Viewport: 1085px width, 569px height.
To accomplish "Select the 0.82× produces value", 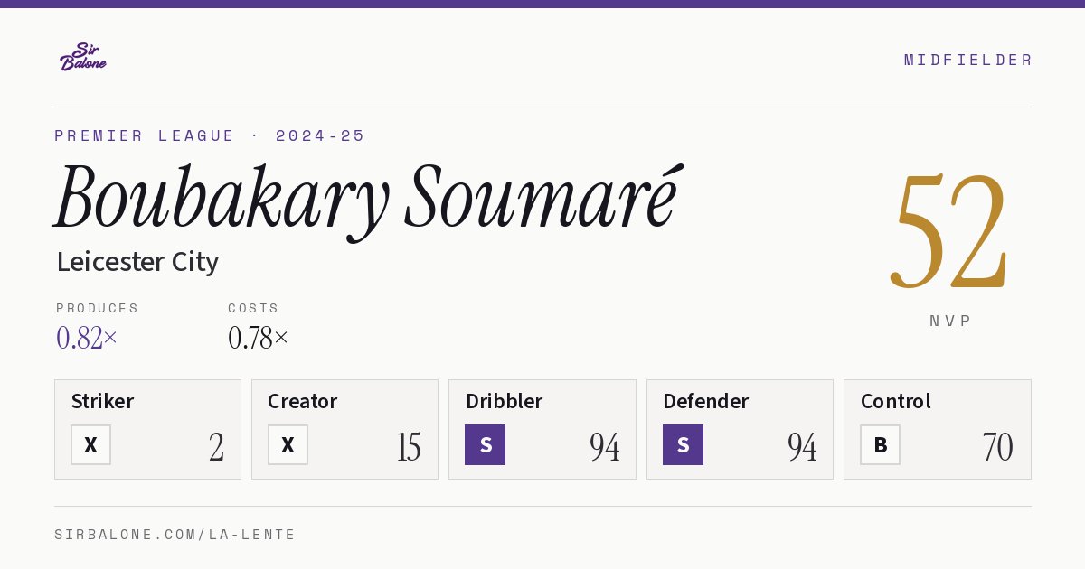I will (x=87, y=338).
